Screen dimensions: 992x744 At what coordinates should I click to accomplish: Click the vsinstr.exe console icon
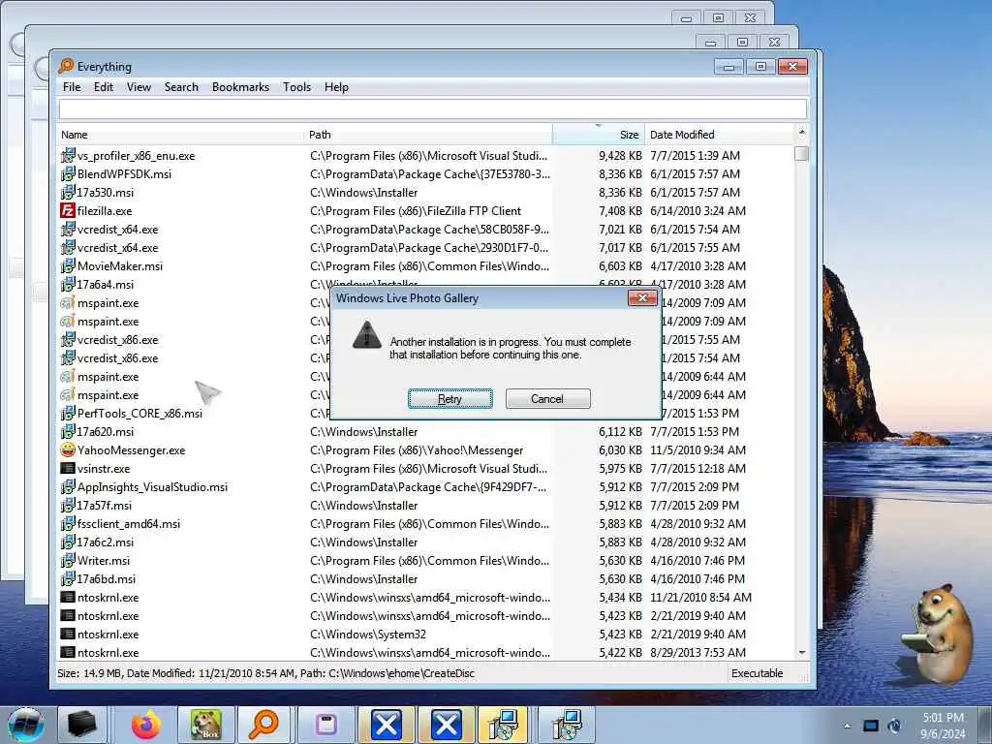[x=68, y=468]
